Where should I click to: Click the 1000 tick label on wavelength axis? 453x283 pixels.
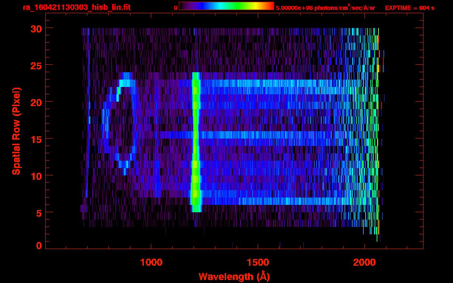[151, 262]
